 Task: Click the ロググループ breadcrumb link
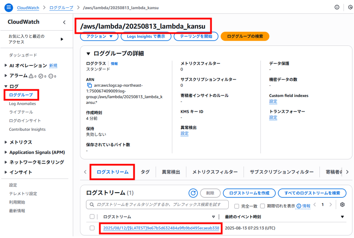(x=61, y=8)
